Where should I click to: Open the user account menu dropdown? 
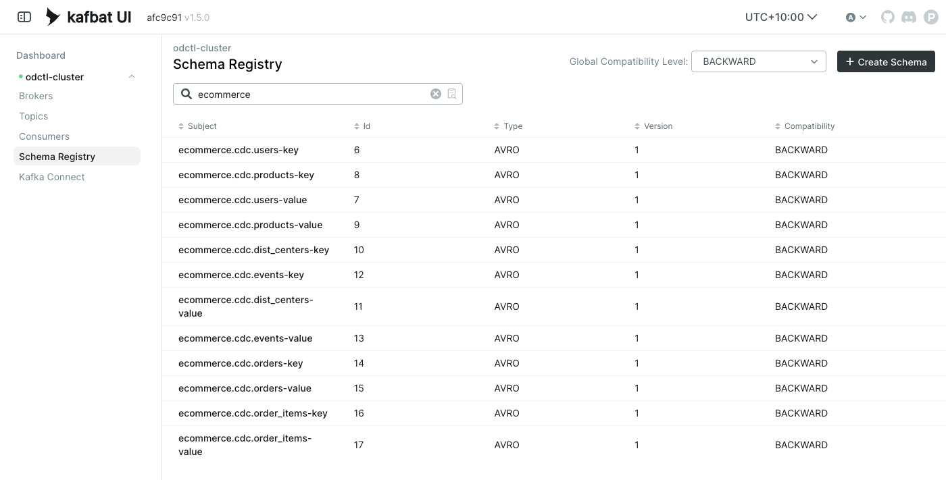(856, 17)
